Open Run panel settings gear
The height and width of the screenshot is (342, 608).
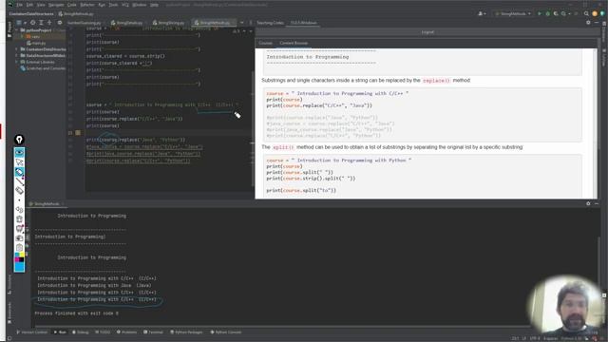588,203
